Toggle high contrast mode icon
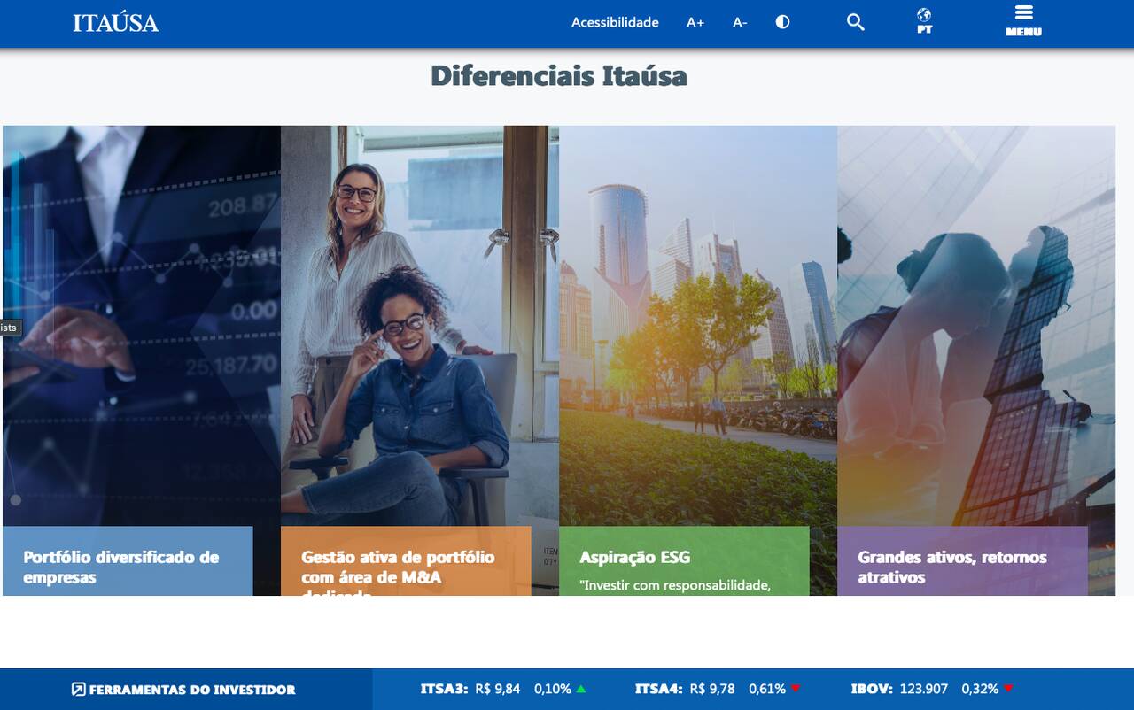 [782, 22]
